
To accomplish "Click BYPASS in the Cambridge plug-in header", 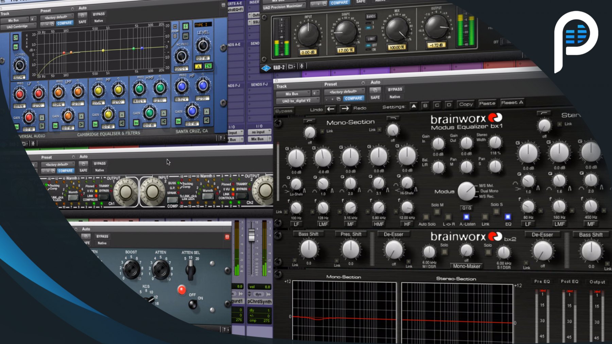I will (99, 14).
